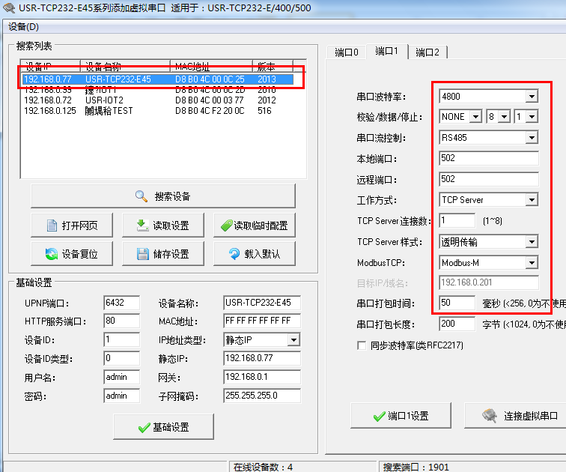Select device USR-IOT2 in search list
The height and width of the screenshot is (472, 566).
pos(104,100)
